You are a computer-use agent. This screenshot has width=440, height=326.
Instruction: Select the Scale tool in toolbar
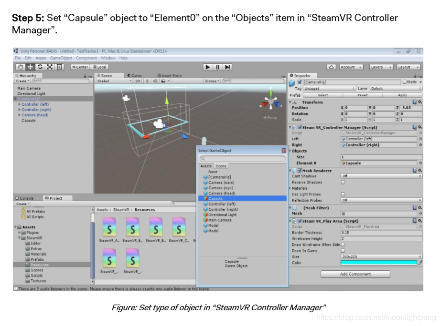[50, 67]
